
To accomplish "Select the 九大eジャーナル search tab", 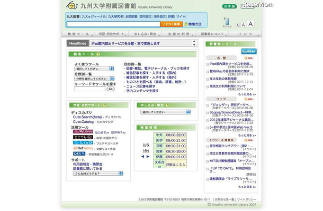I will point(94,17).
